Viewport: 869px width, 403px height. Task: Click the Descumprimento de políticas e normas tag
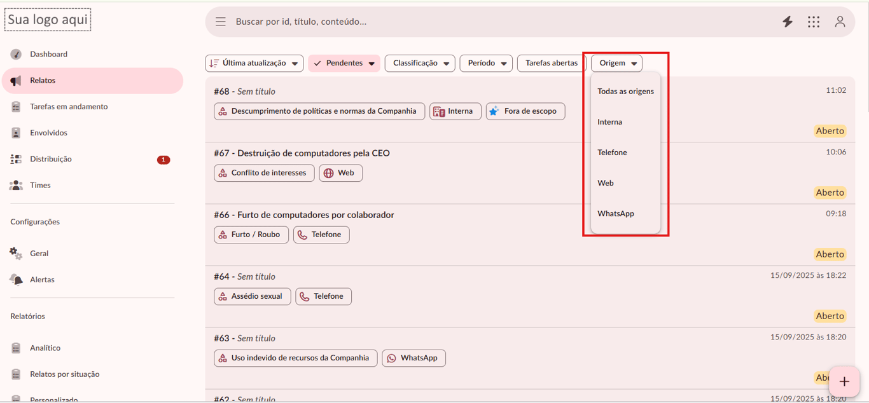(319, 111)
